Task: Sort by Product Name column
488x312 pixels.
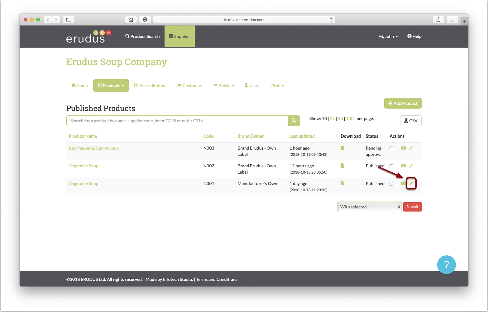Action: pos(83,136)
